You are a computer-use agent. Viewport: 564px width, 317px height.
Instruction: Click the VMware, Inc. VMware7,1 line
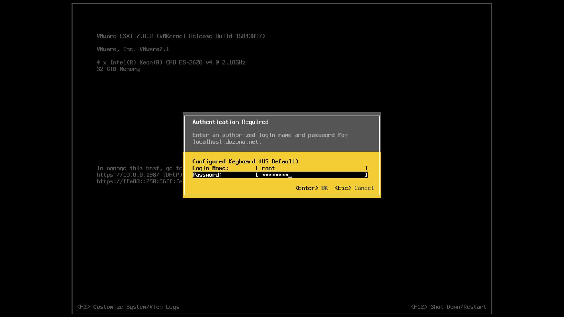(x=133, y=49)
